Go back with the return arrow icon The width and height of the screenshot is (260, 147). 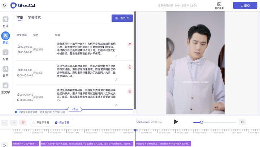(x=4, y=5)
